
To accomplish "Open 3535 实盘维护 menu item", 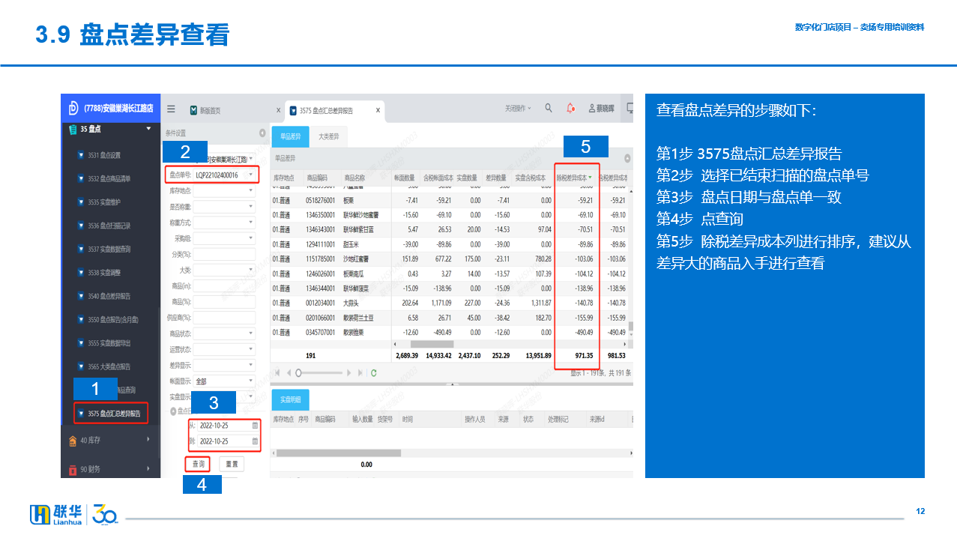I will click(x=104, y=202).
